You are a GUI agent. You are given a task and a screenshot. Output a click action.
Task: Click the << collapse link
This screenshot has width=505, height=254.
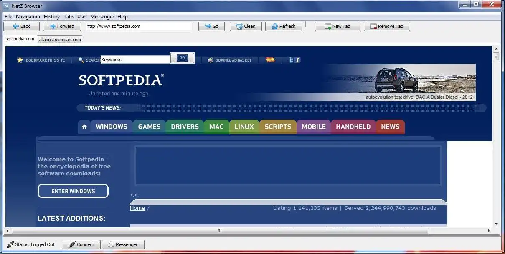point(134,195)
